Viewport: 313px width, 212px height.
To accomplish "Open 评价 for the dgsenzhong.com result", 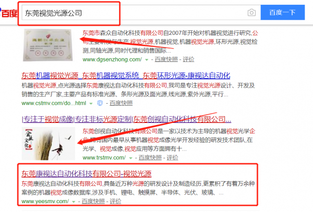I will 188,59.
